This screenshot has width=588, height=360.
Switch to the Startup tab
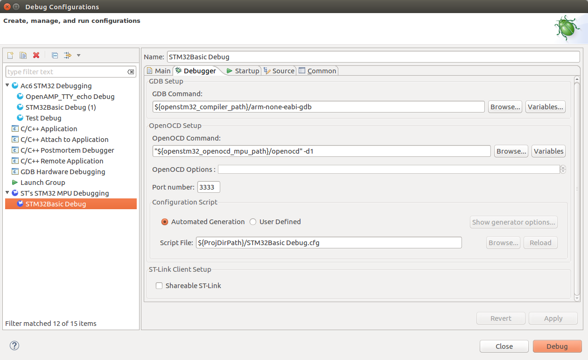(243, 71)
